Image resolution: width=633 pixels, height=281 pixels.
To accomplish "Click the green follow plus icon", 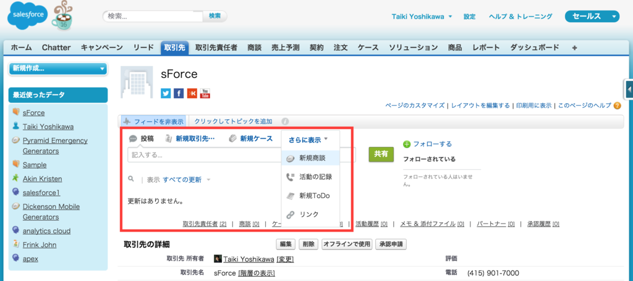I will coord(407,144).
